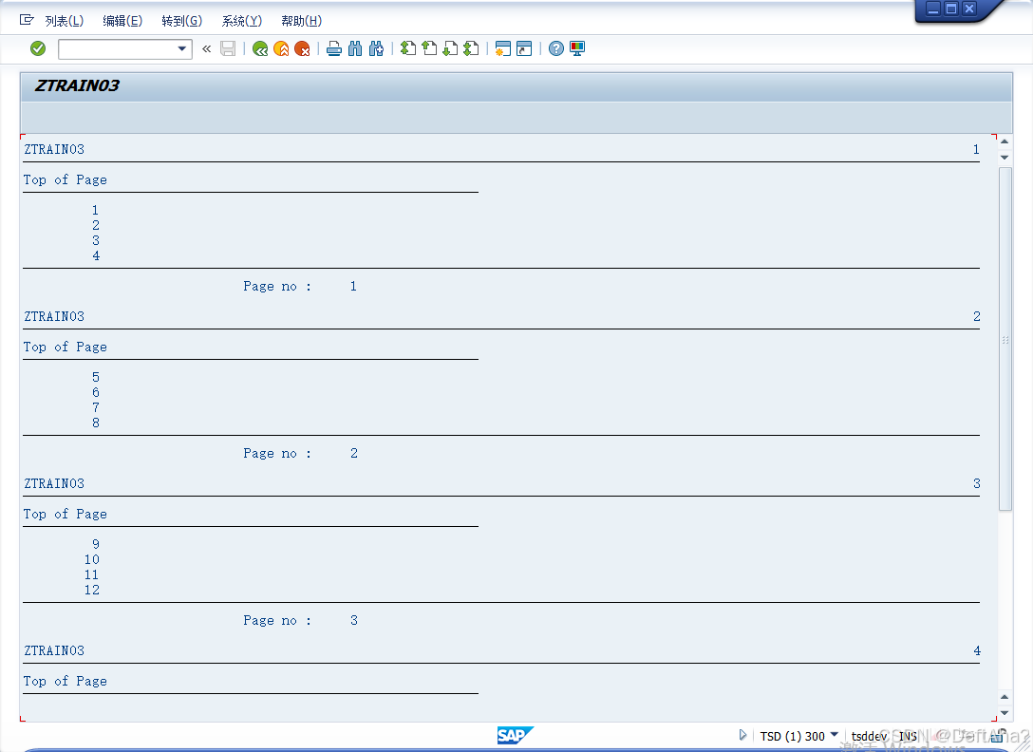Click the ZTRAIN03 header of page 1
The image size is (1033, 752).
(x=54, y=150)
